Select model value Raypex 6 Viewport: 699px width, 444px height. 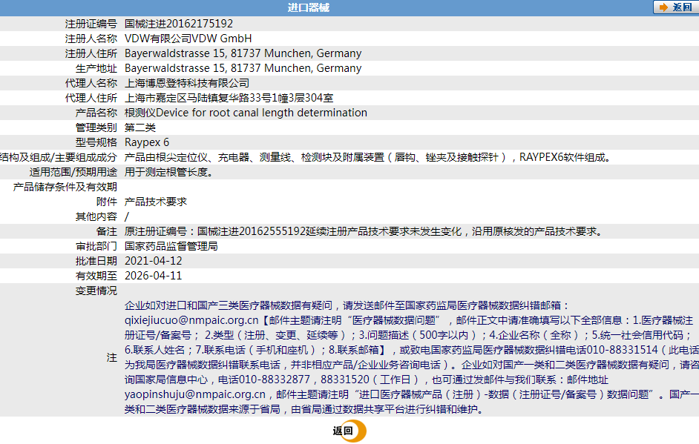(x=147, y=142)
